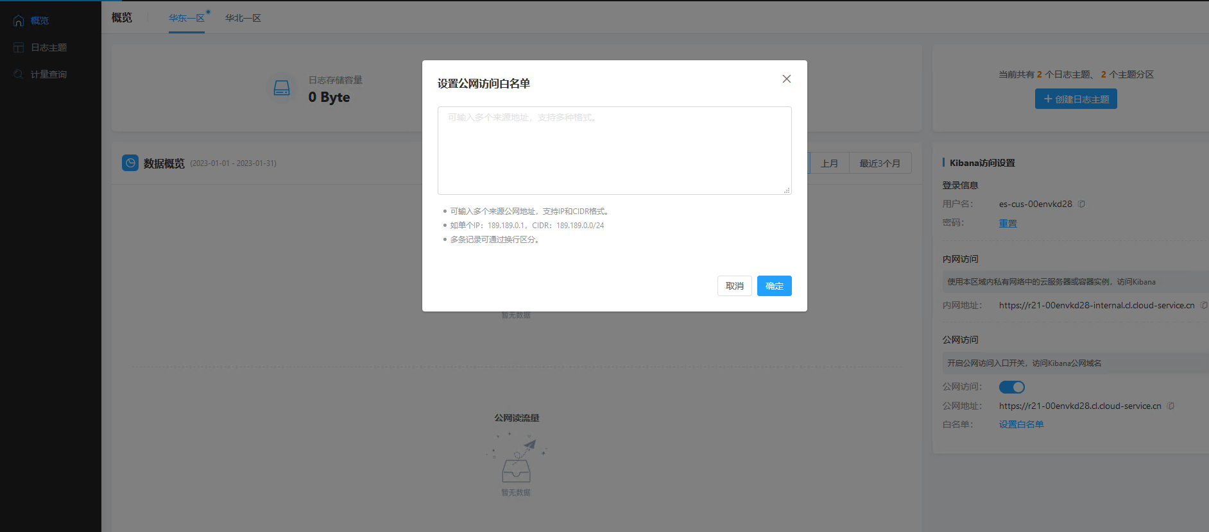This screenshot has width=1209, height=532.
Task: Switch to the 华东一区 region tab
Action: tap(187, 18)
